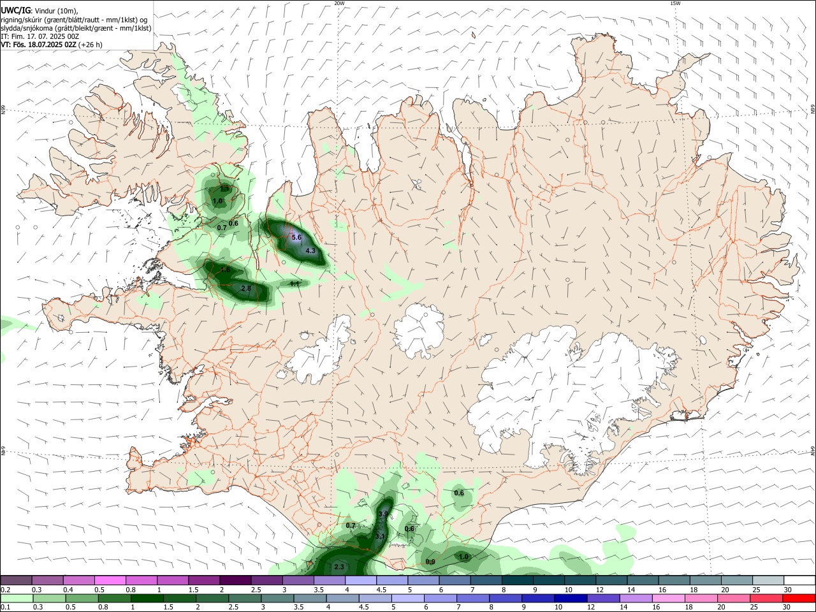Viewport: 816px width, 612px height.
Task: Click the 5.6 precipitation value on map
Action: (x=296, y=237)
